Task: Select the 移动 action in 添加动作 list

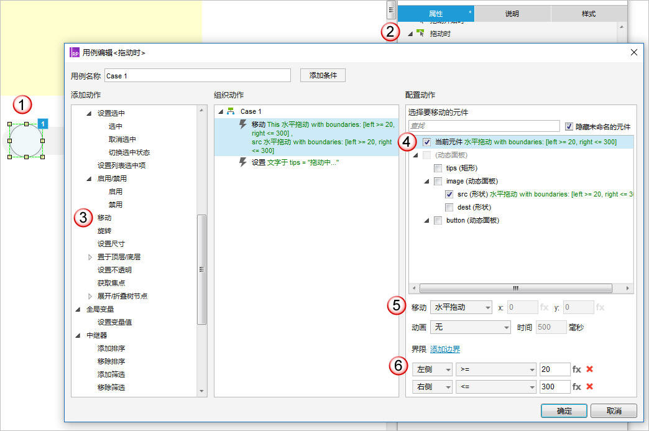Action: 104,217
